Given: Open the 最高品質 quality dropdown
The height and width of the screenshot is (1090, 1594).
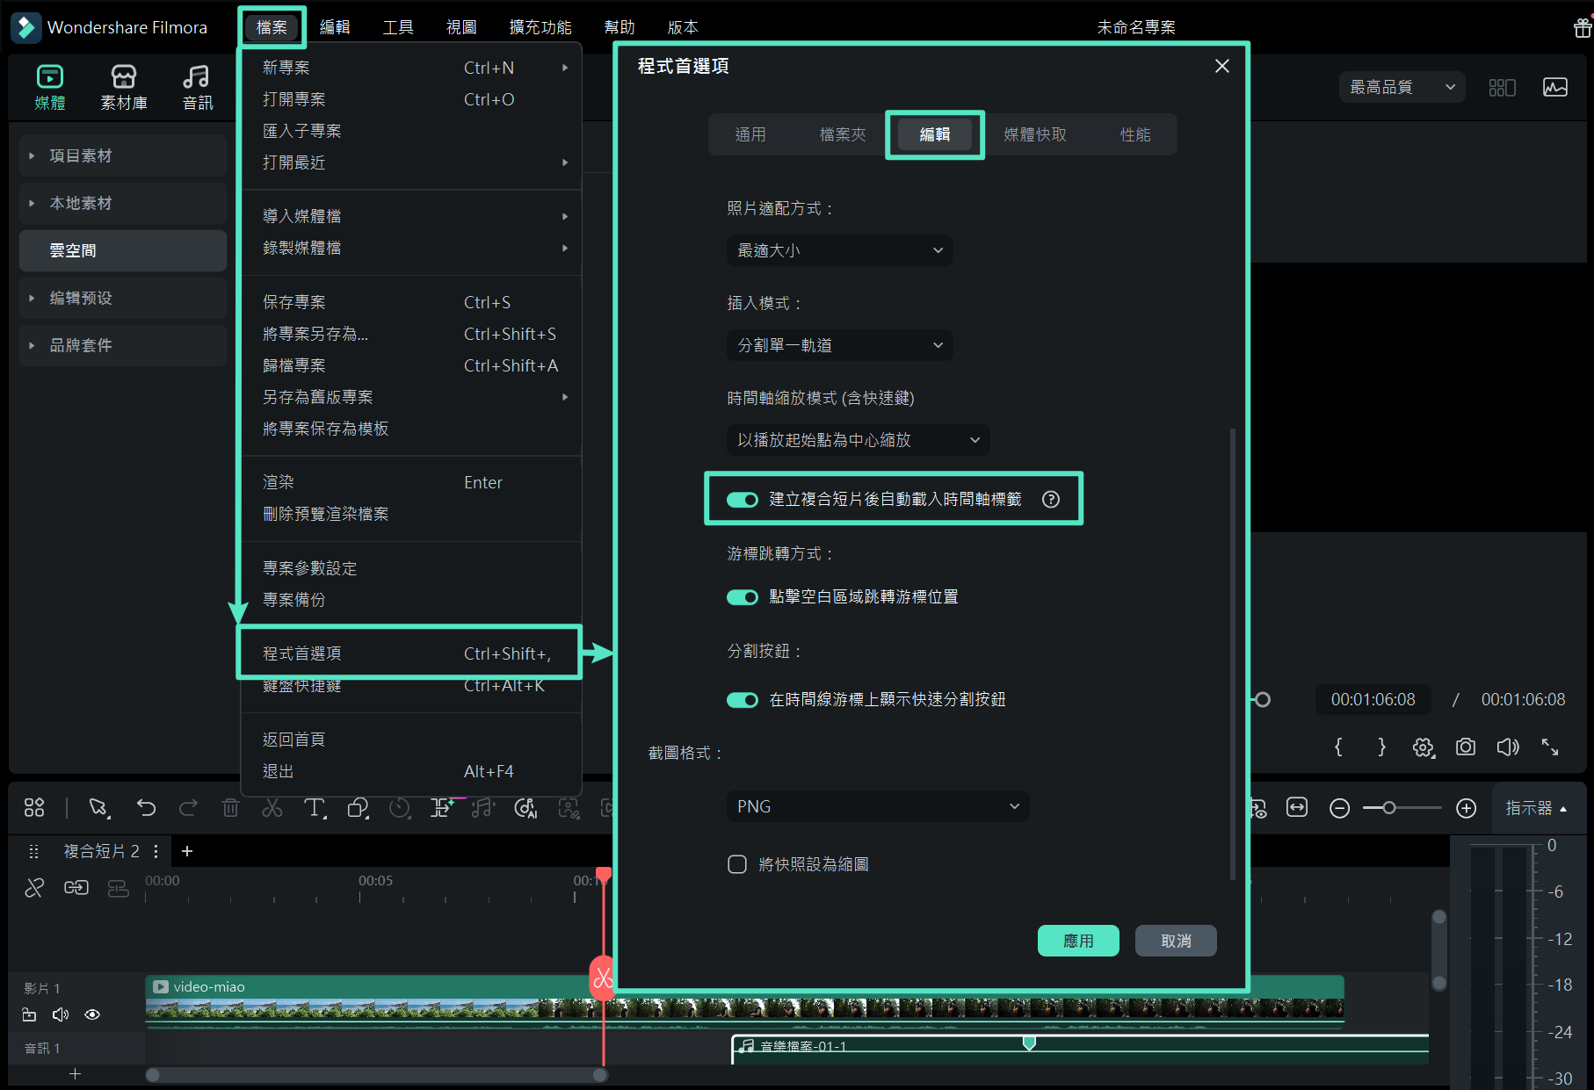Looking at the screenshot, I should [x=1401, y=87].
